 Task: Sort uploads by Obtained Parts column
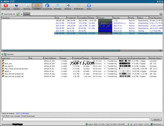click(125, 58)
